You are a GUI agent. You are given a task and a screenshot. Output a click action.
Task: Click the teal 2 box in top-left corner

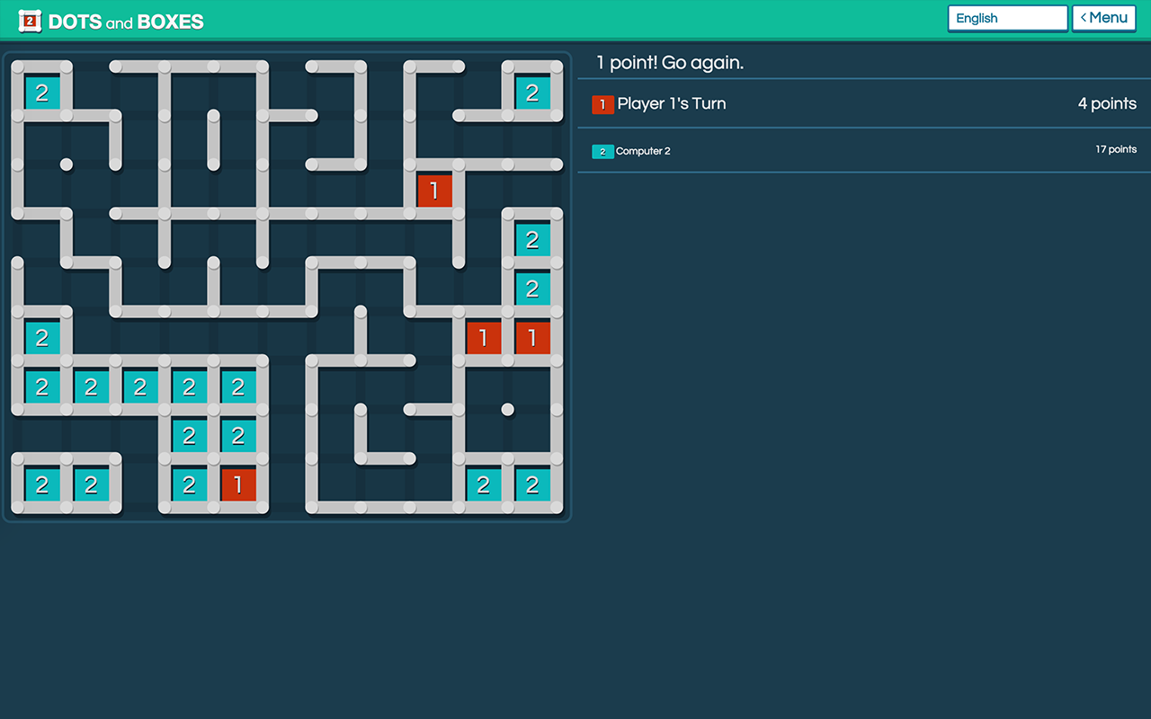tap(42, 93)
